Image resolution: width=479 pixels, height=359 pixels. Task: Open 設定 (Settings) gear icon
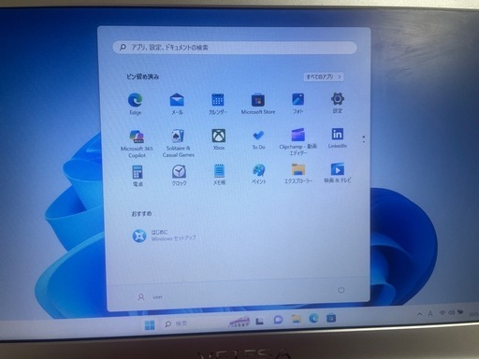pyautogui.click(x=338, y=103)
